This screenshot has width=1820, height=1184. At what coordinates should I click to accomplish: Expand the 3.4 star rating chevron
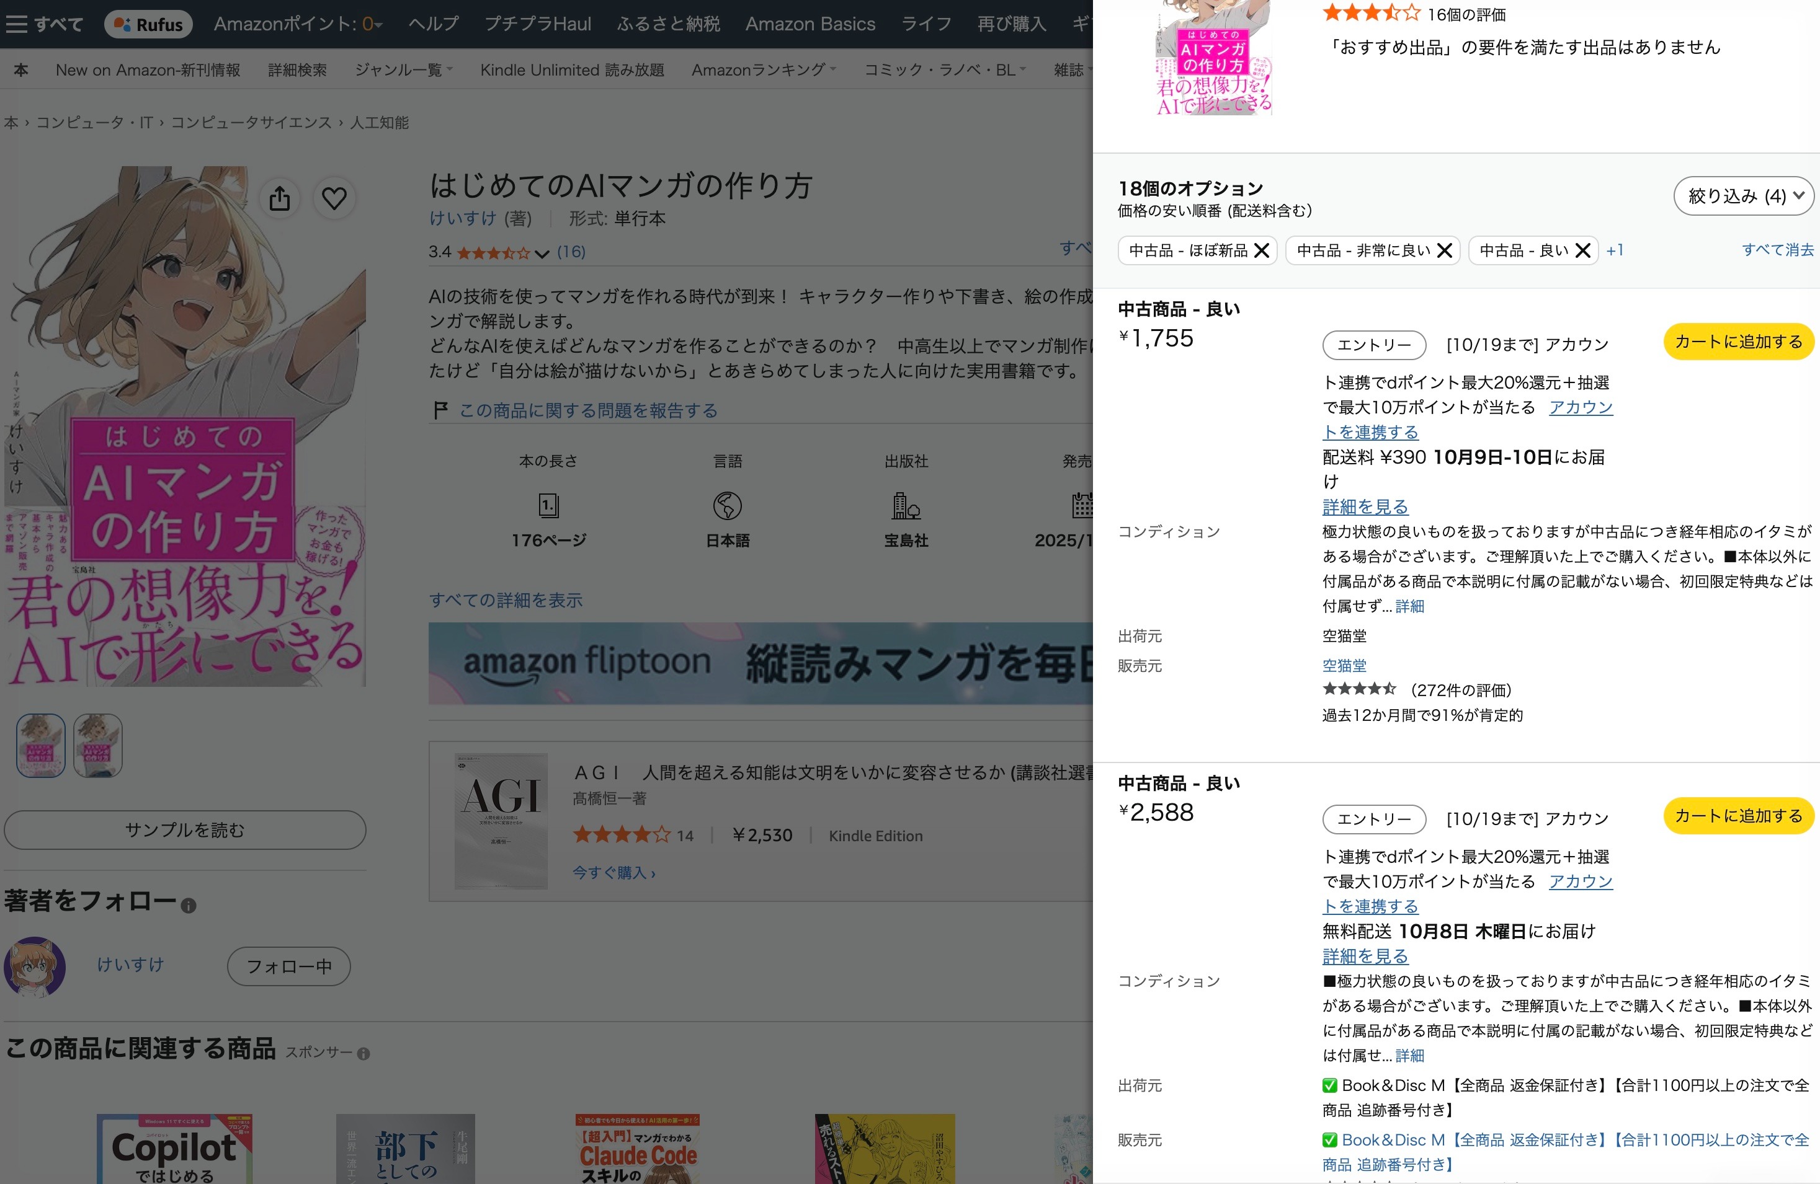point(542,253)
